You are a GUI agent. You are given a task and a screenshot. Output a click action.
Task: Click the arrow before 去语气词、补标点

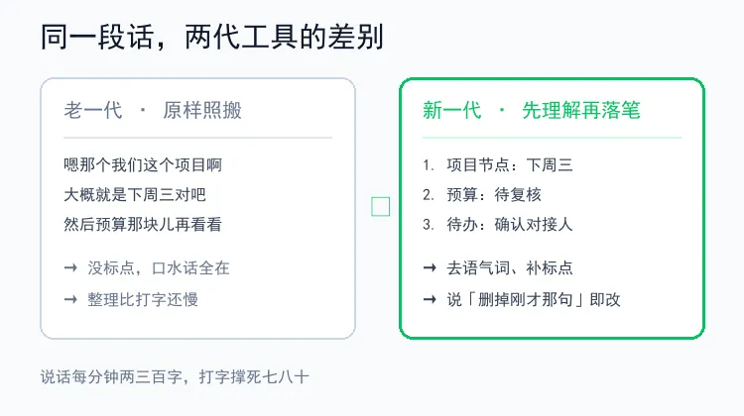430,268
